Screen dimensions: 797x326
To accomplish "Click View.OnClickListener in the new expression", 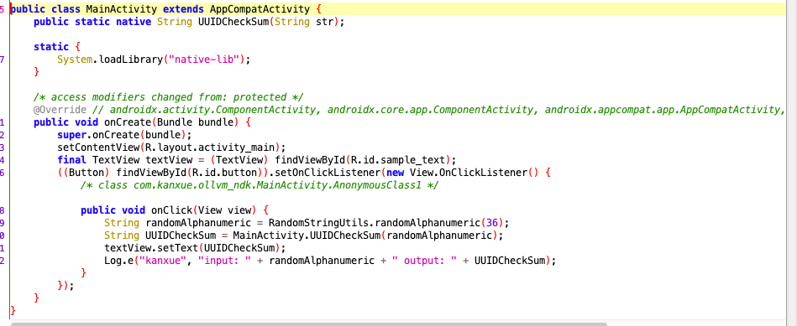I will tap(469, 173).
